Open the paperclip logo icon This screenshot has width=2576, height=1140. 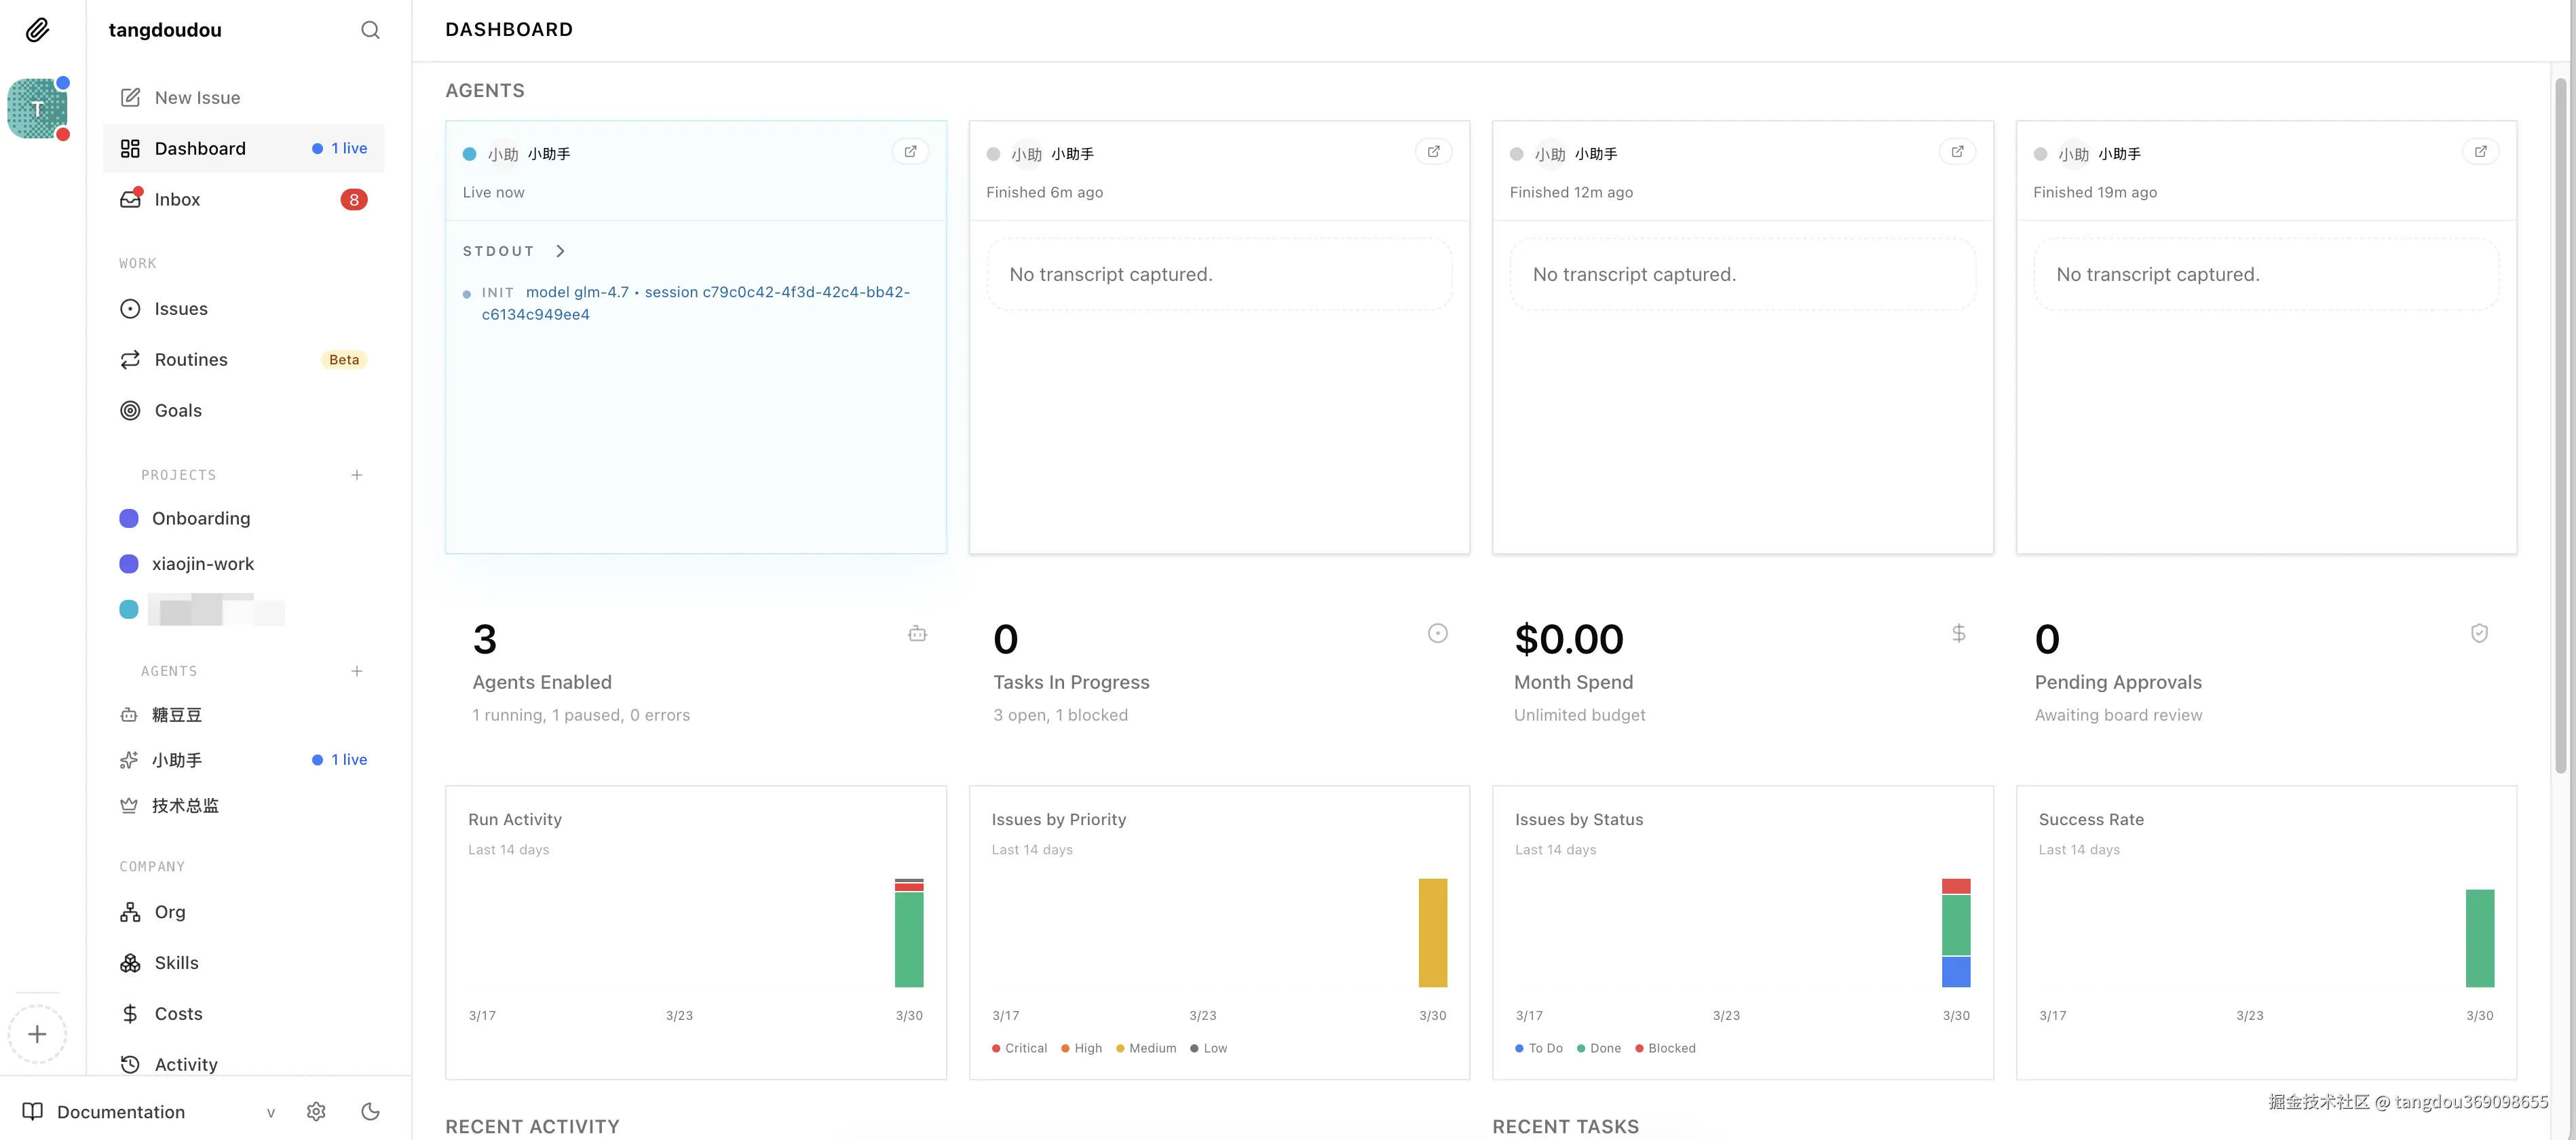(37, 30)
